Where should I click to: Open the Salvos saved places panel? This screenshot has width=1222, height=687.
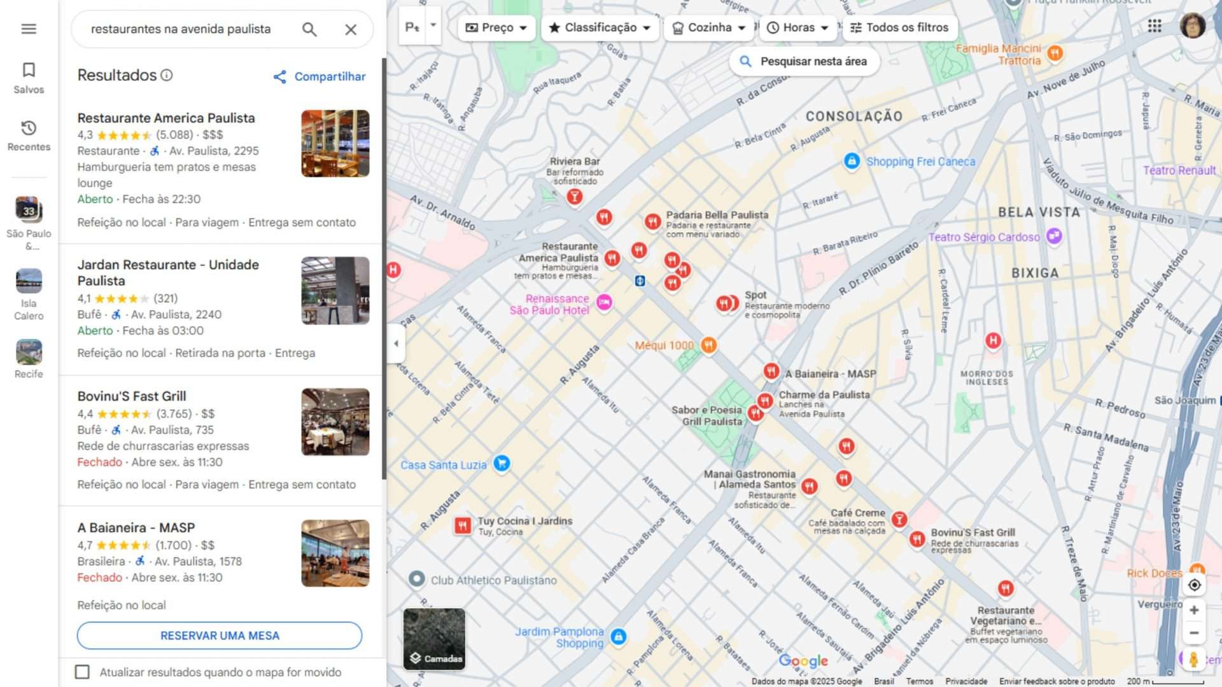click(27, 78)
